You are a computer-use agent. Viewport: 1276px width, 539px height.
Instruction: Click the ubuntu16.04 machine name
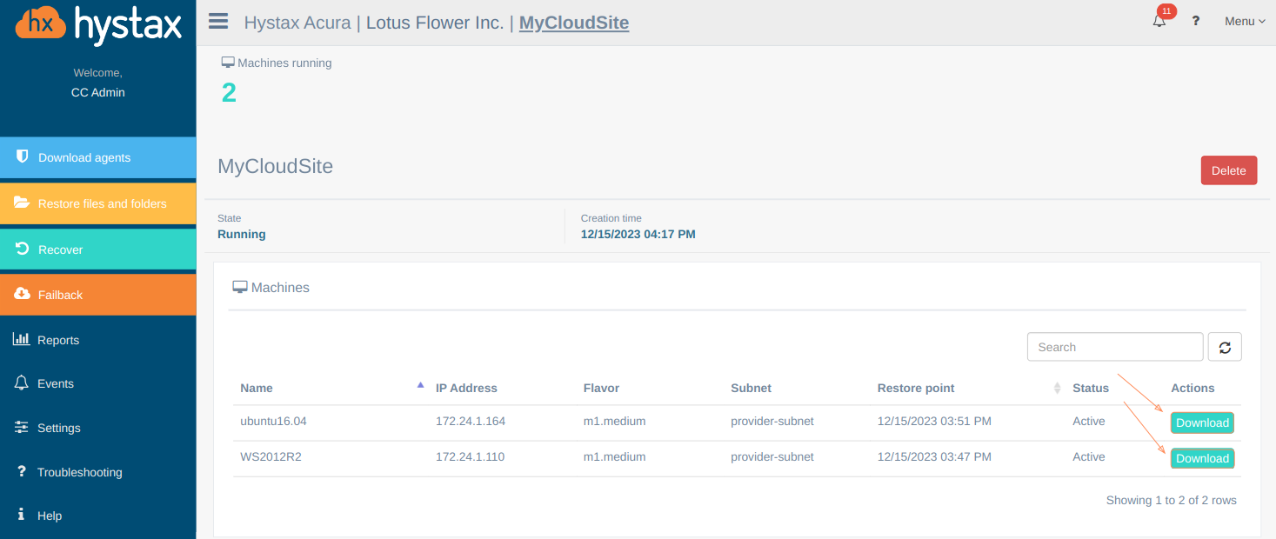pyautogui.click(x=273, y=421)
